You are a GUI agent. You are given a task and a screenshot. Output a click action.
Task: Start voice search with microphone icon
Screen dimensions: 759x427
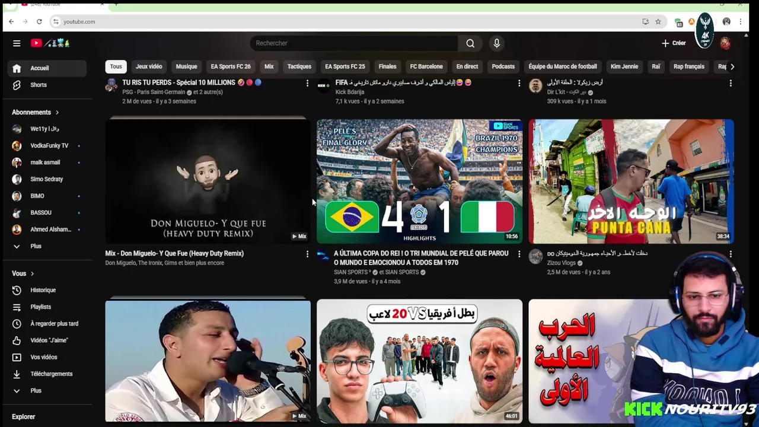pyautogui.click(x=497, y=43)
